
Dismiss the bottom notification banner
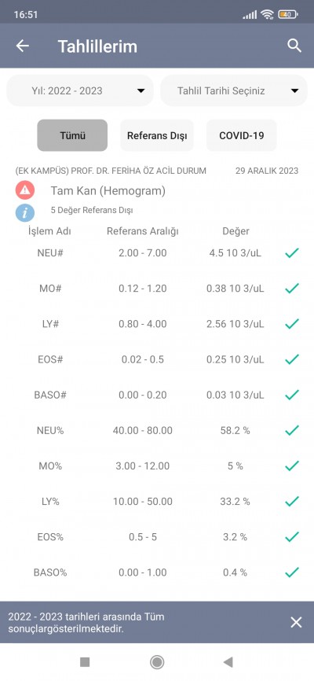pos(296,622)
